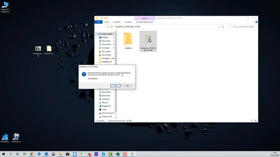
Task: Select the DentalScan_V2083 installer file
Action: point(148,41)
